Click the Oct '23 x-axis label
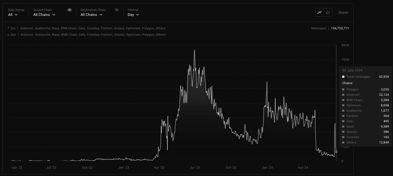The image size is (393, 176). click(x=231, y=168)
